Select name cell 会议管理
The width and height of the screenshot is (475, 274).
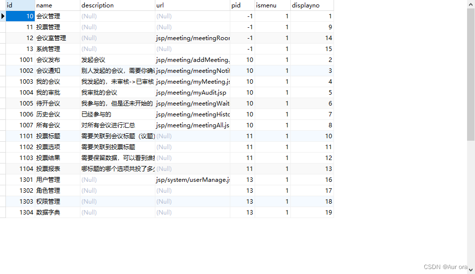point(58,16)
